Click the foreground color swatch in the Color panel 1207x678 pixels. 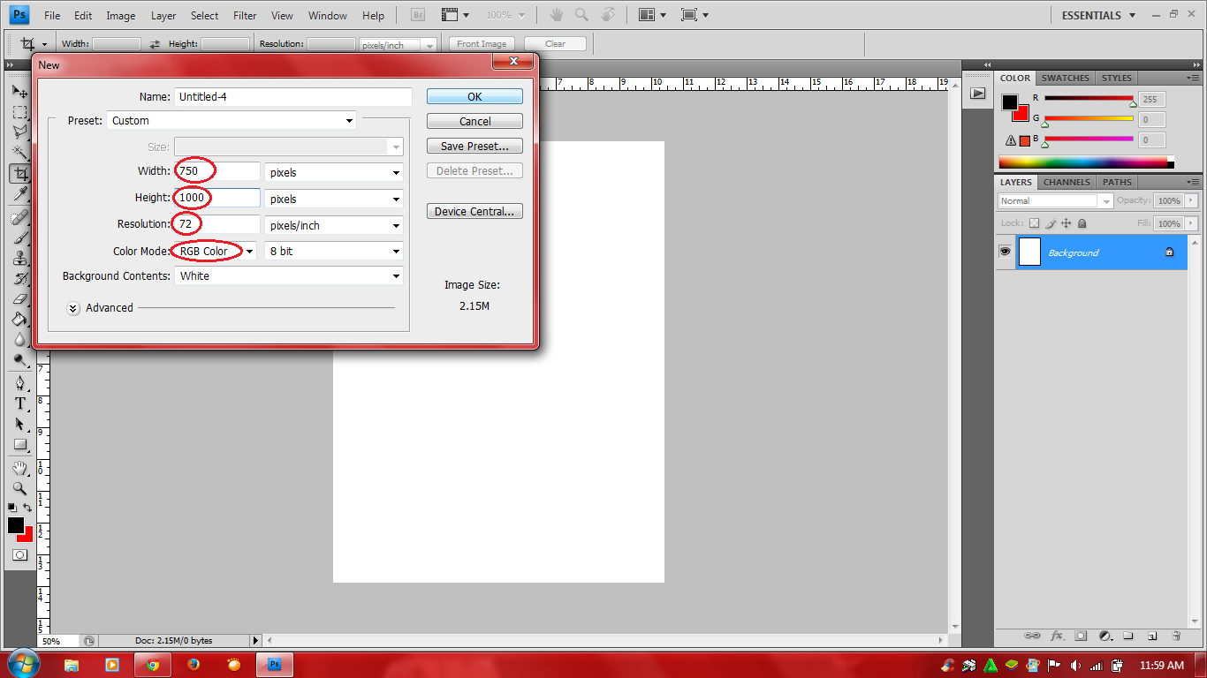[x=1010, y=102]
